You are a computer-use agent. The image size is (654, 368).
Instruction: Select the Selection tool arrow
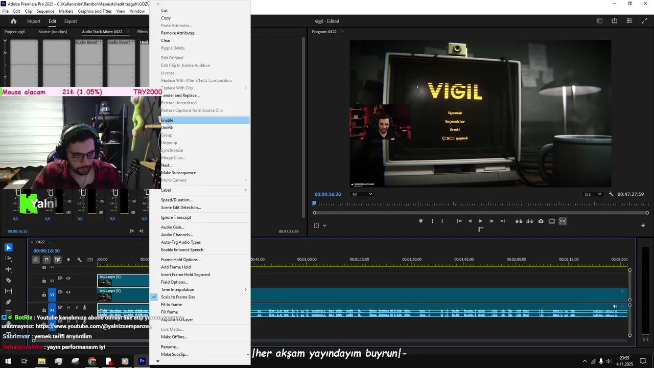click(8, 247)
